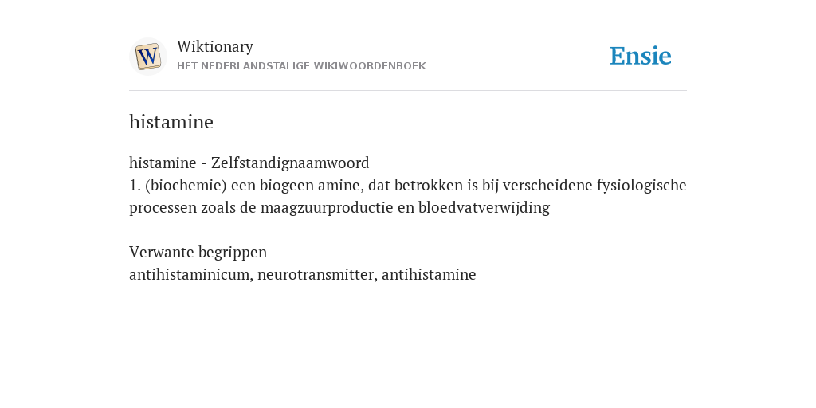Viewport: 816px width, 408px height.
Task: Click the (biochemie) label in definition
Action: point(186,185)
